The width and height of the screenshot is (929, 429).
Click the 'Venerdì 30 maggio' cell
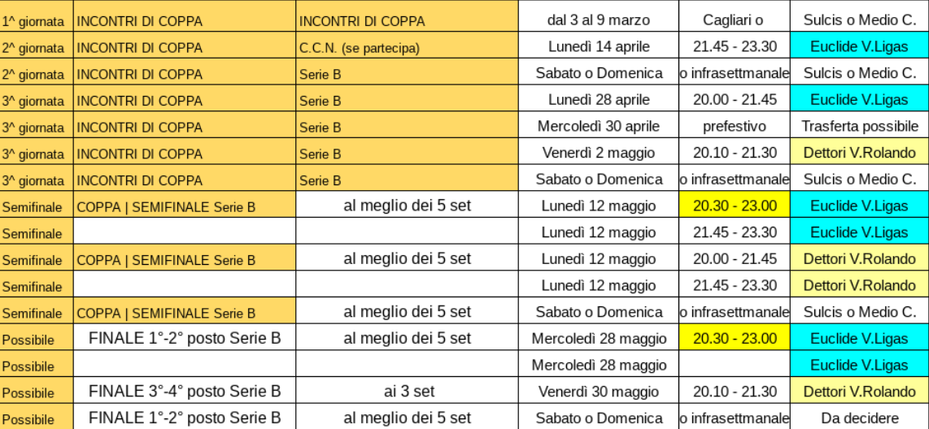pyautogui.click(x=599, y=392)
